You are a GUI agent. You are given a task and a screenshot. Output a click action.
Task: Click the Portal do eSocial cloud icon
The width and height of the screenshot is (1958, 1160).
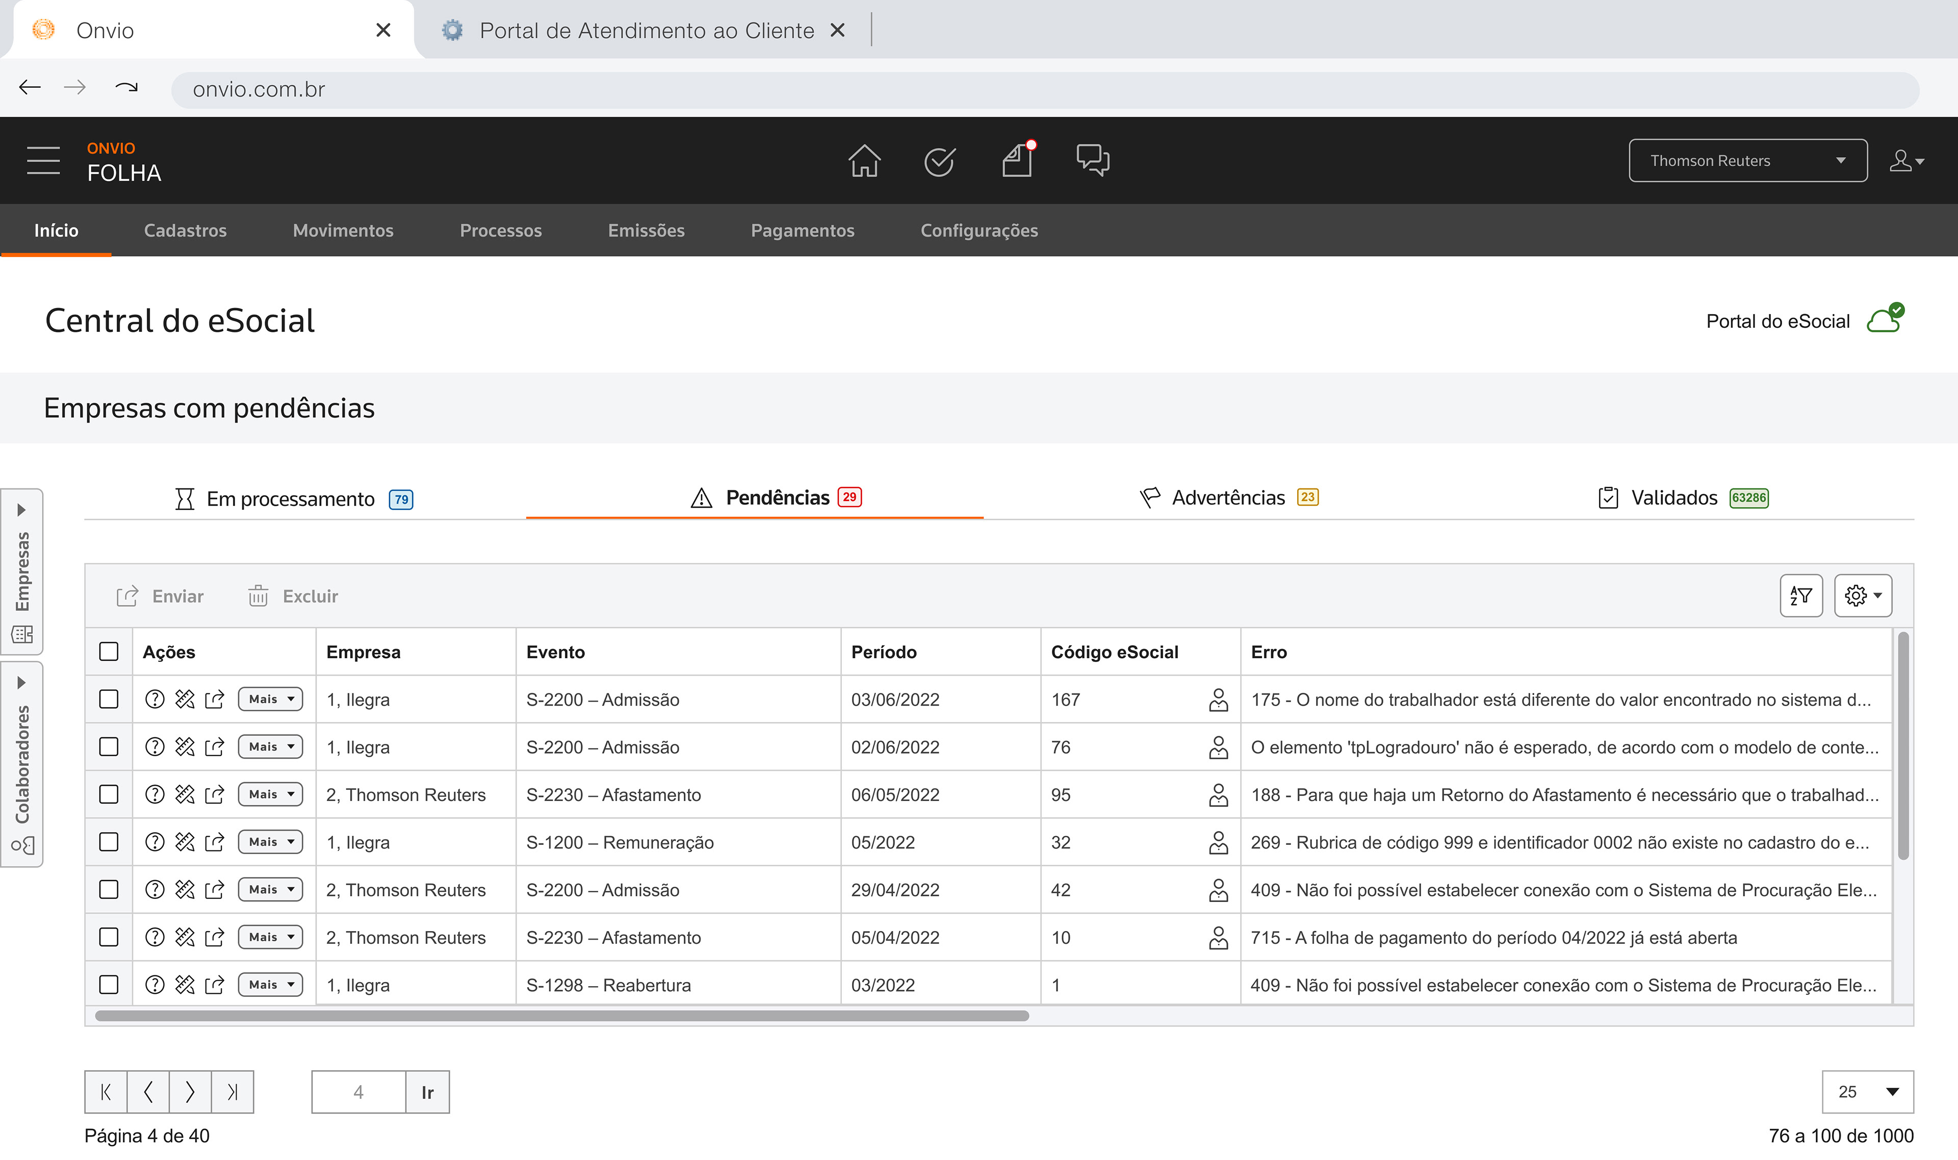point(1885,319)
